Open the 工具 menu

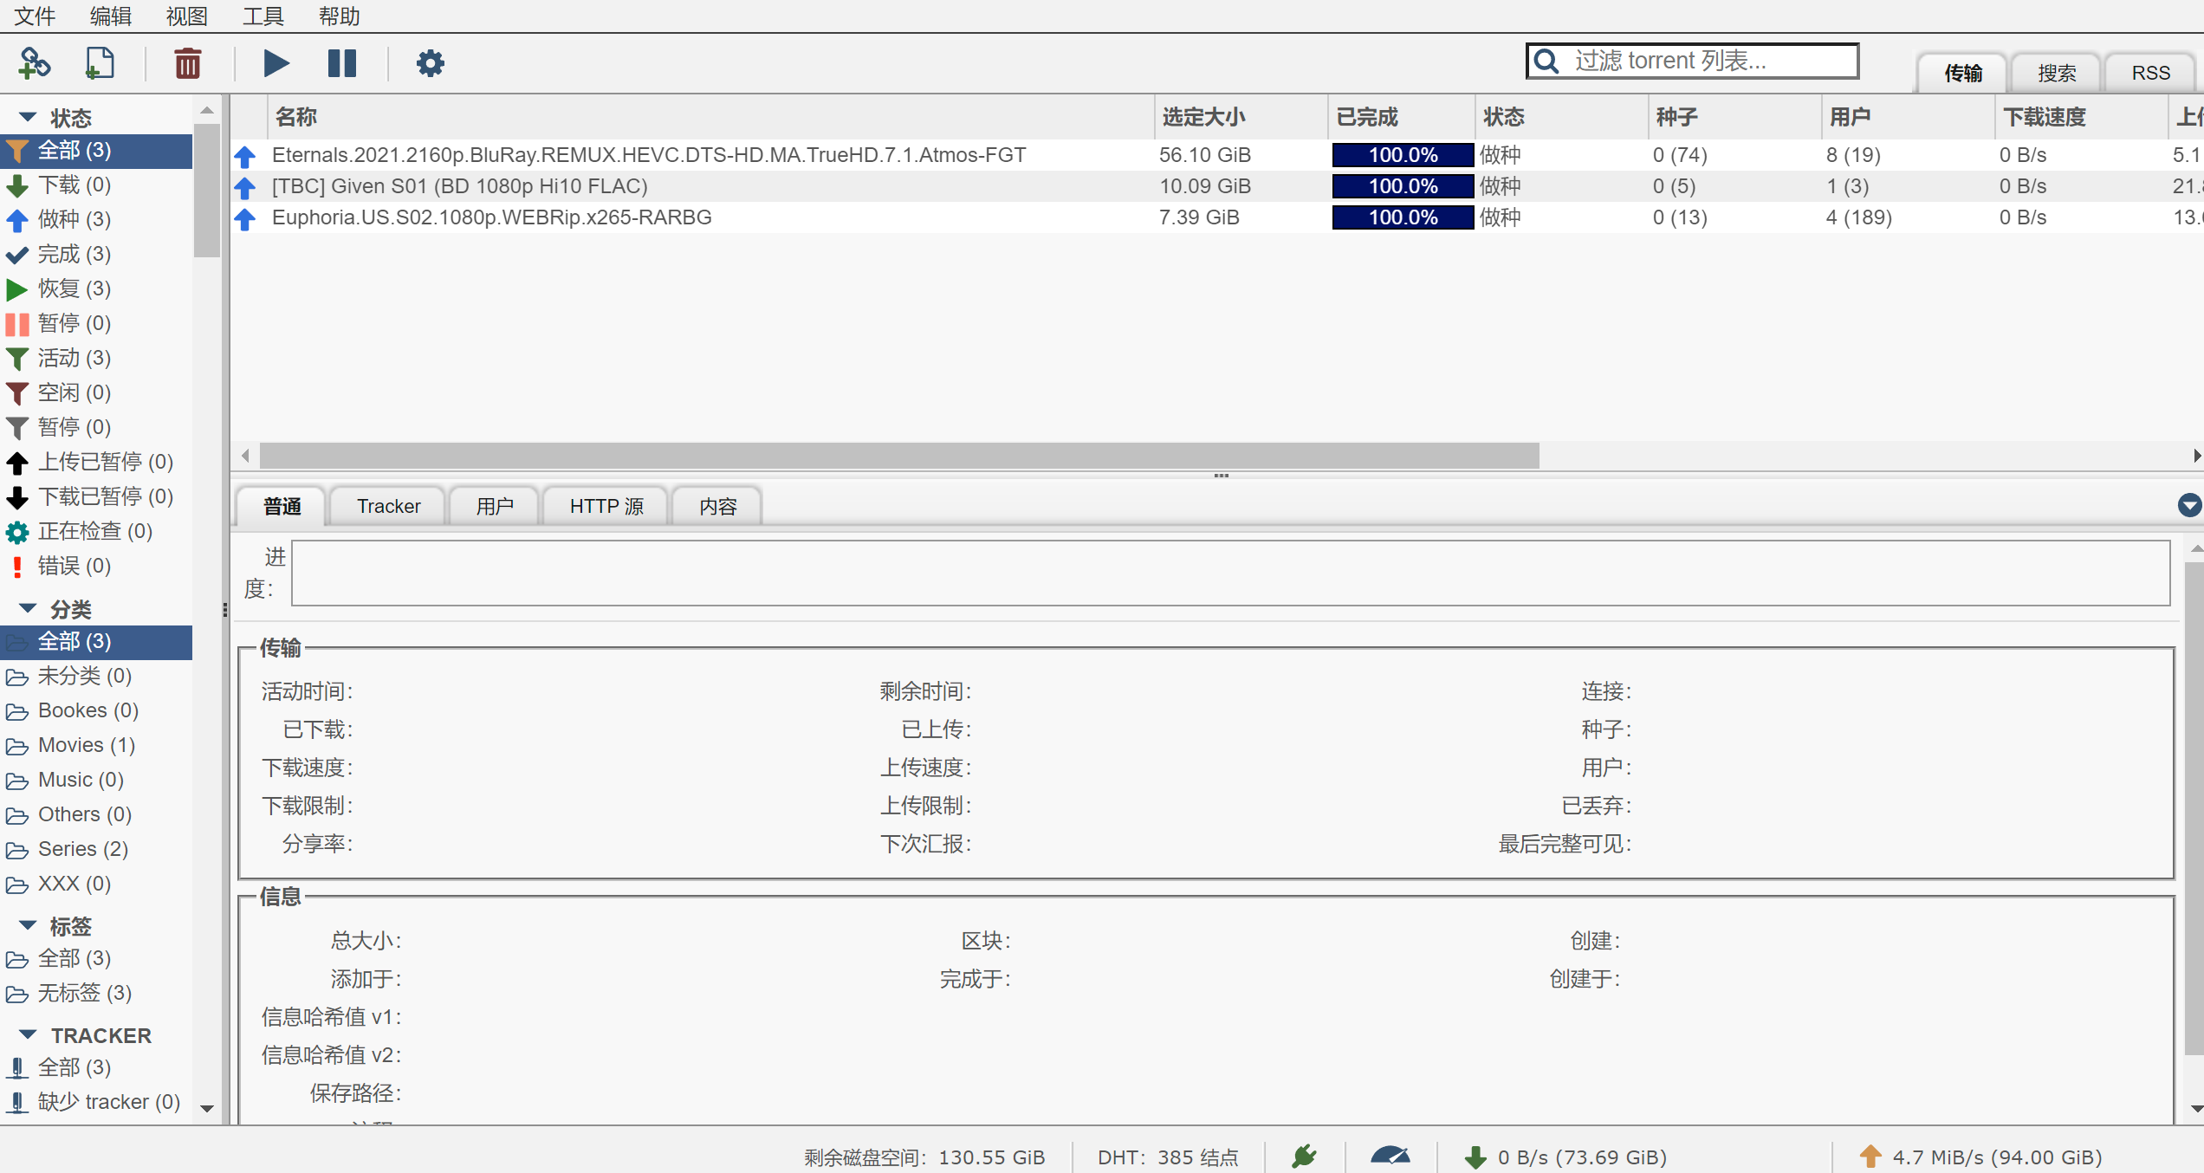(x=263, y=16)
